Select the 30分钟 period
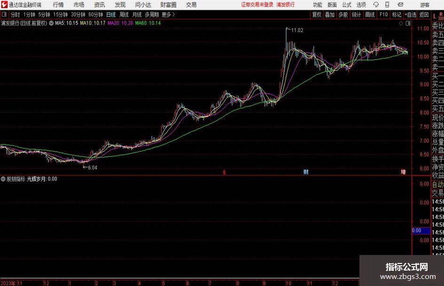444x286 pixels. (78, 15)
